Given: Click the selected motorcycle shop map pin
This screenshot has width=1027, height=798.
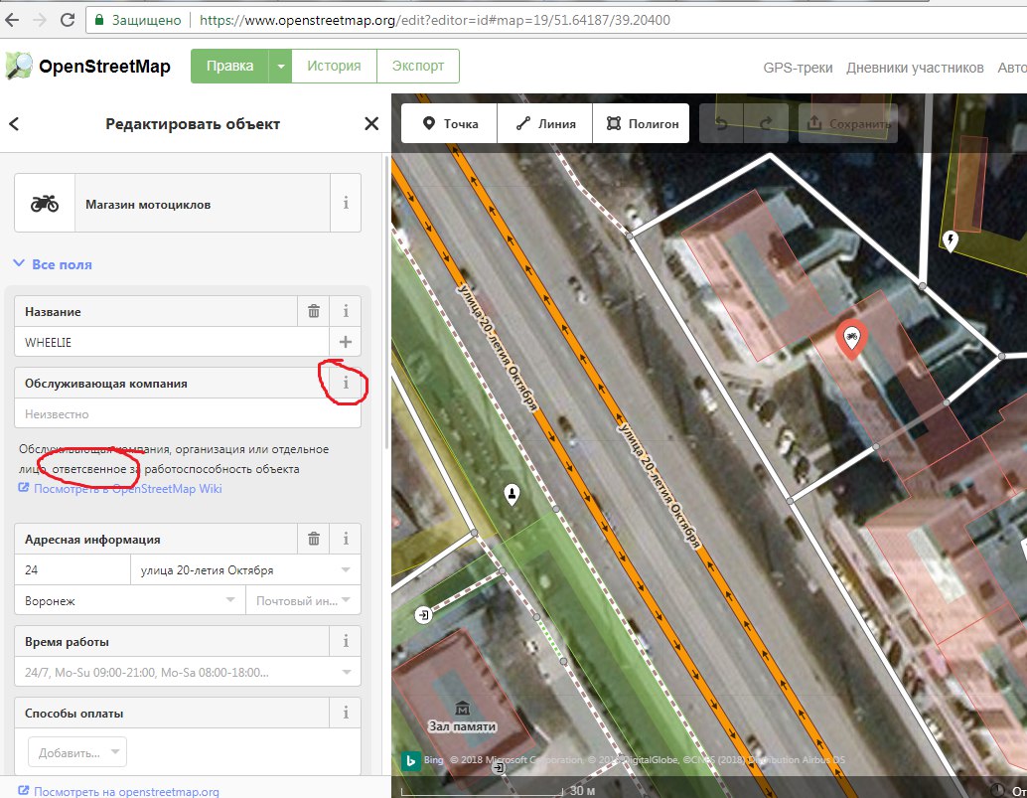Looking at the screenshot, I should pyautogui.click(x=851, y=340).
